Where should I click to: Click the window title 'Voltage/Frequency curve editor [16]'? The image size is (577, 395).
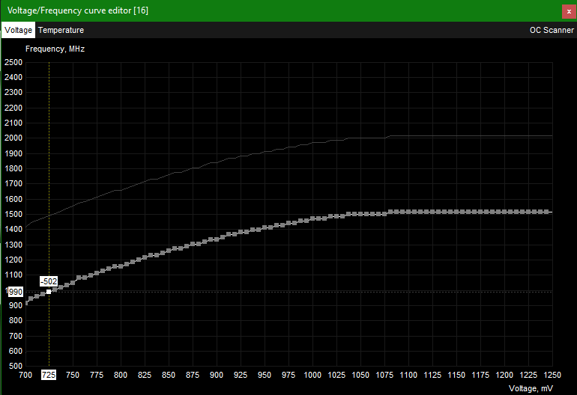pos(78,10)
